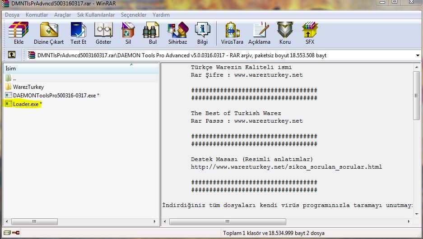This screenshot has height=239, width=423.
Task: Start VirüsTara virus scan
Action: click(232, 30)
